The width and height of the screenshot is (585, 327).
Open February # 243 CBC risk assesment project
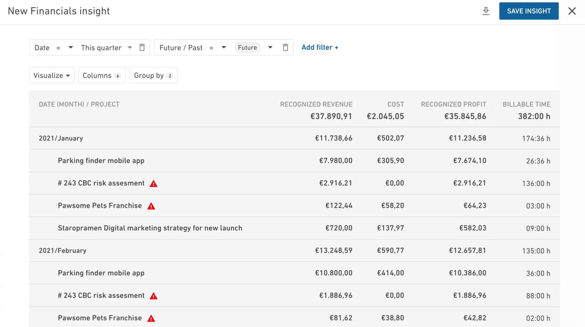[101, 296]
